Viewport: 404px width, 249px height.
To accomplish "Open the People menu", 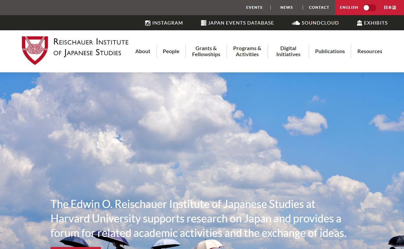I will click(x=171, y=51).
